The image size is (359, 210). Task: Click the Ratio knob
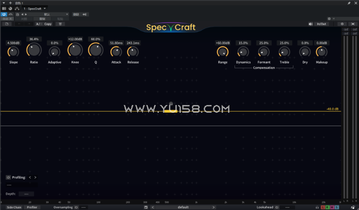(x=34, y=50)
